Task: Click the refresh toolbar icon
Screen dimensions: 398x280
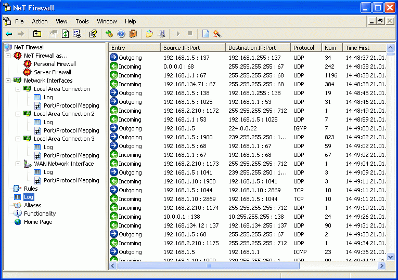Action: 65,33
